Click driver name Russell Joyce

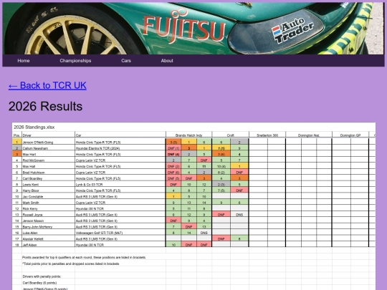click(x=32, y=215)
